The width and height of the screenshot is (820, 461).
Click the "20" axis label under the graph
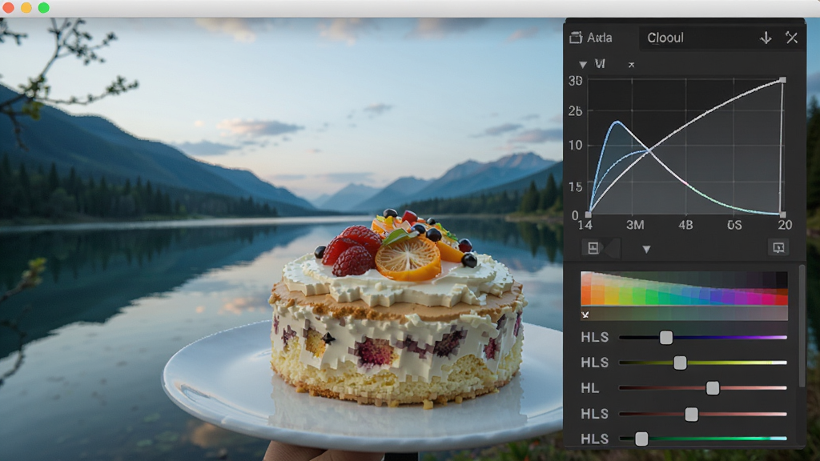(785, 225)
